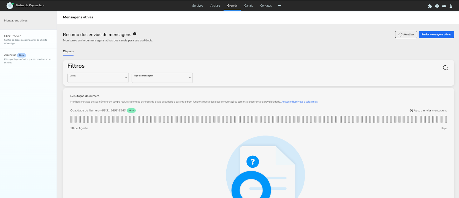459x198 pixels.
Task: Click first quality bar at 10 de Agosto
Action: tap(71, 119)
